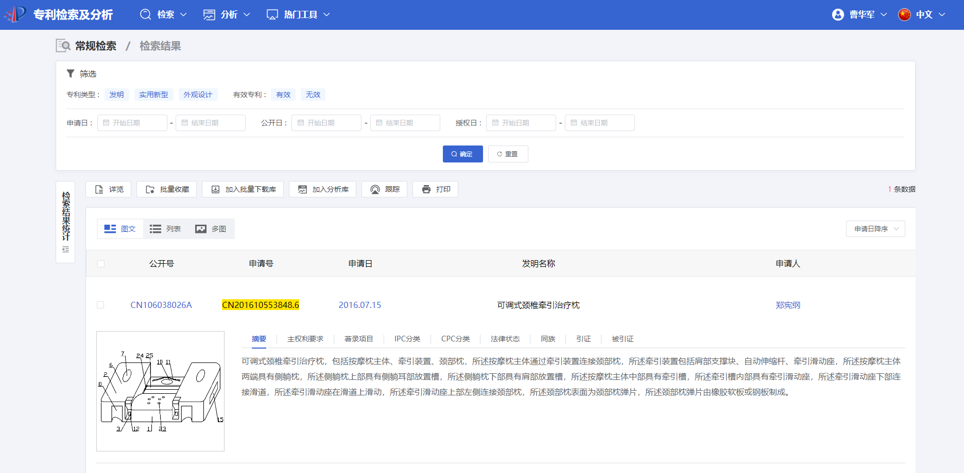Screen dimensions: 964x473
Task: Click the 申请号 column header
Action: click(x=261, y=264)
